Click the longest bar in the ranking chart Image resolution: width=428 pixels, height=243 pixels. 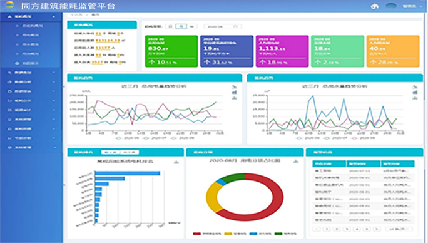[128, 173]
